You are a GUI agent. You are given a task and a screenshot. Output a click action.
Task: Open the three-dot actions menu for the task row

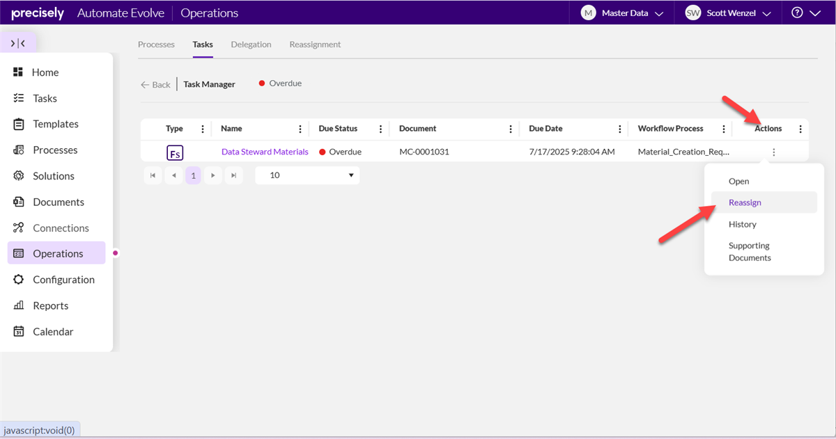773,152
